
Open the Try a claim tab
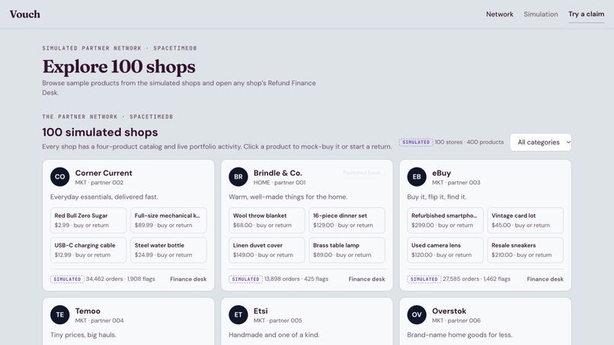pyautogui.click(x=587, y=14)
